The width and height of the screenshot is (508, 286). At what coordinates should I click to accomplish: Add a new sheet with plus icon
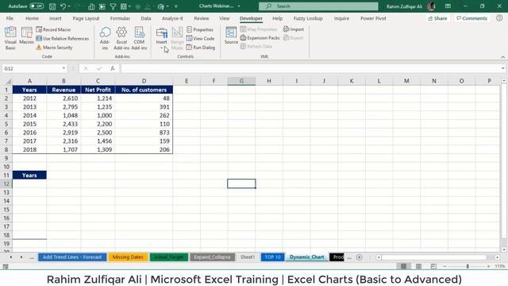tap(359, 257)
